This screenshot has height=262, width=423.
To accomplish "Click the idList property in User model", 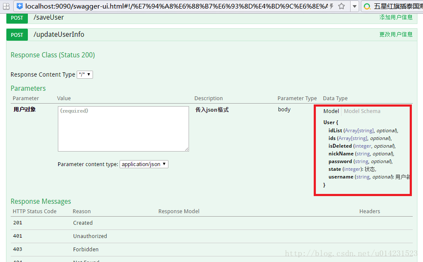I will tap(335, 131).
